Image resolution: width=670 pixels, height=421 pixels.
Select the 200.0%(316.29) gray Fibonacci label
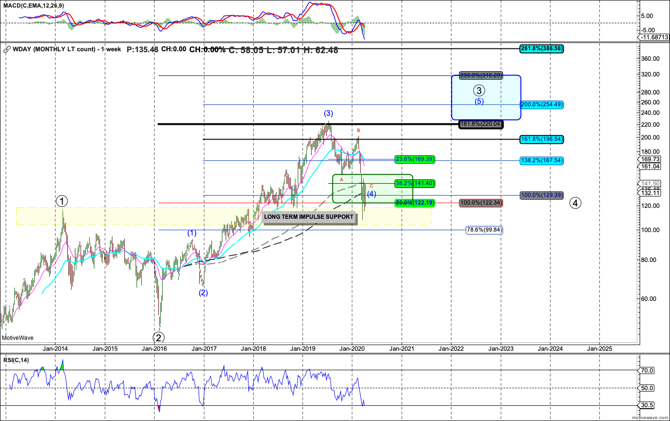point(481,75)
